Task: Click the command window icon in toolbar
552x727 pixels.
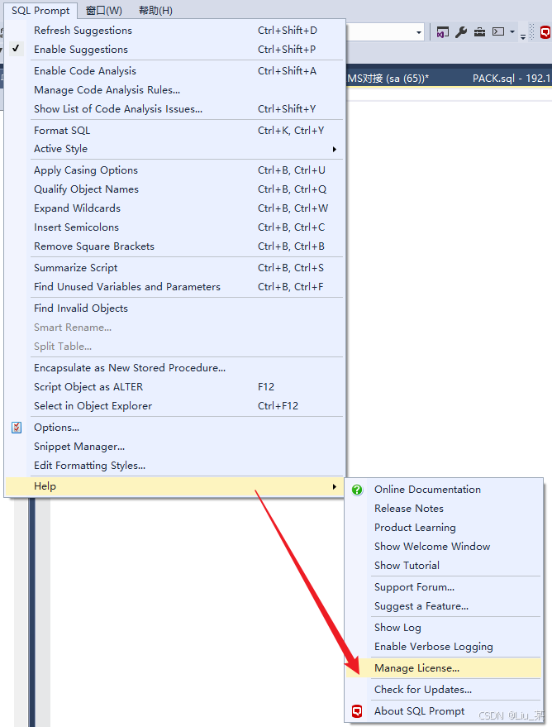Action: [x=498, y=33]
